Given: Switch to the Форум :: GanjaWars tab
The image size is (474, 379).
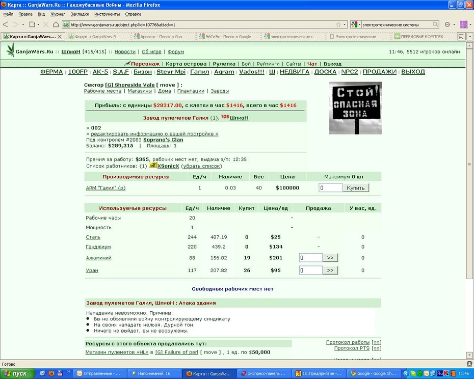Looking at the screenshot, I should click(97, 37).
